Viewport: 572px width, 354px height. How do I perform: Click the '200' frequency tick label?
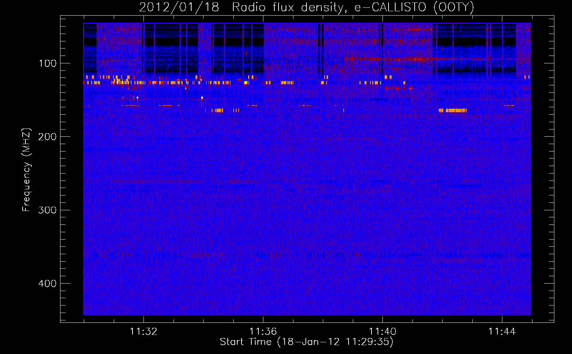click(x=47, y=137)
